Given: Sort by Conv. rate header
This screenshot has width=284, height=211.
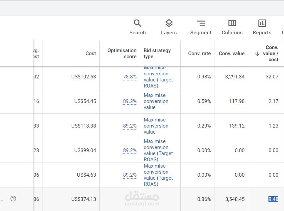Looking at the screenshot, I should click(200, 54).
